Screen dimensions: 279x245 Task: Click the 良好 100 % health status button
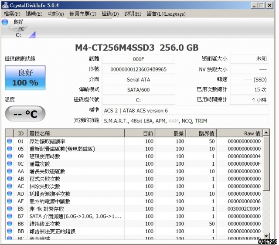tap(25, 78)
